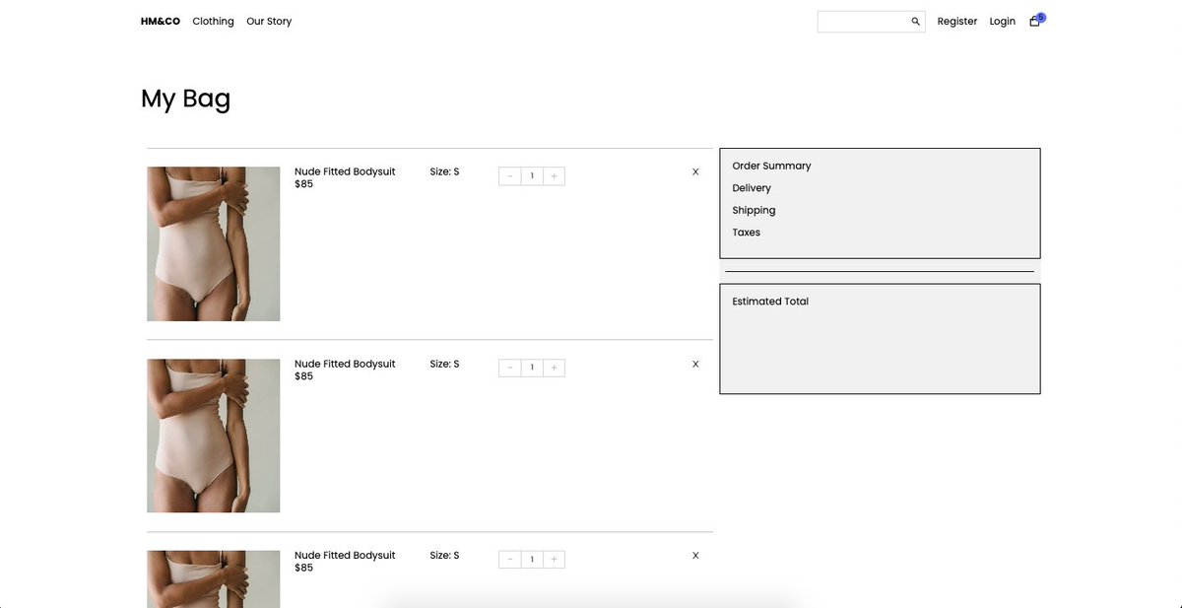Click the quantity field of third bodysuit
This screenshot has width=1182, height=608.
point(532,560)
